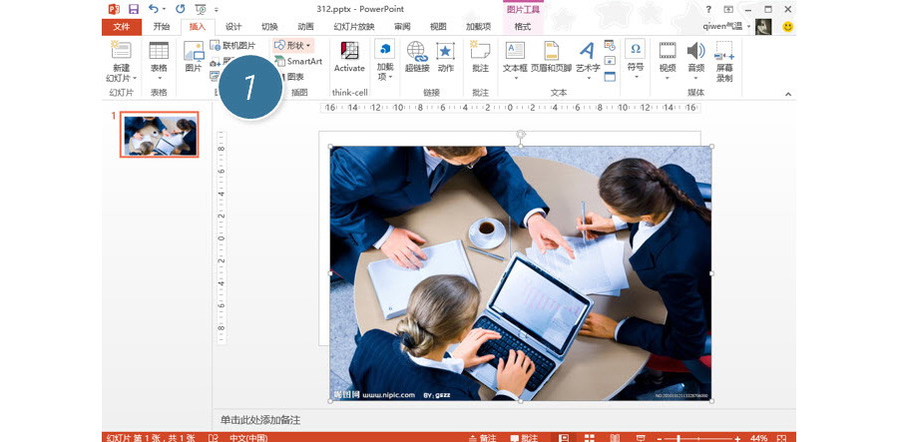
Task: Insert a hyperlink with 超链接
Action: 417,56
